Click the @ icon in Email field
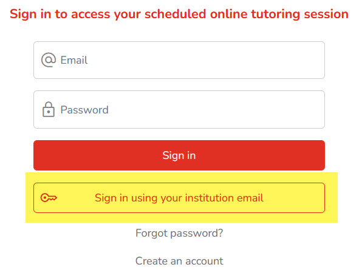The image size is (359, 270). tap(49, 60)
